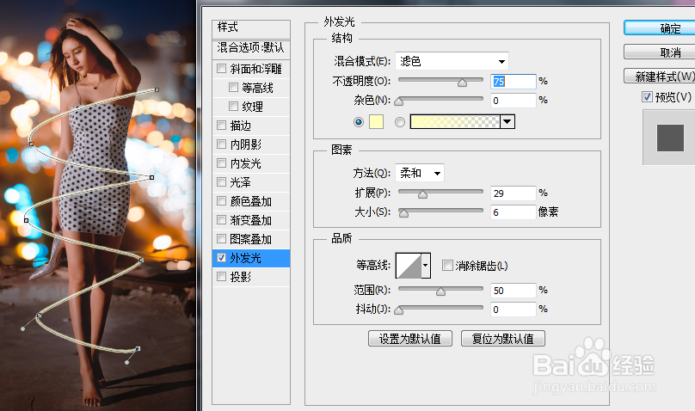
Task: Click the 不透明度 value field
Action: [x=514, y=82]
